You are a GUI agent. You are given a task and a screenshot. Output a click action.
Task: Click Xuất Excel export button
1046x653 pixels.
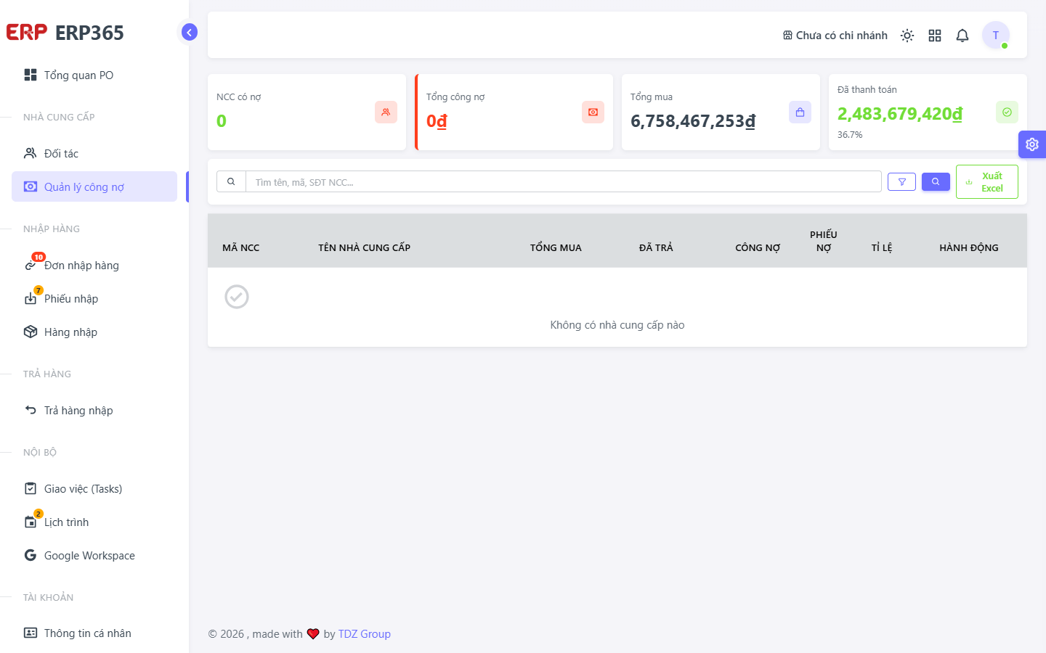pos(987,181)
